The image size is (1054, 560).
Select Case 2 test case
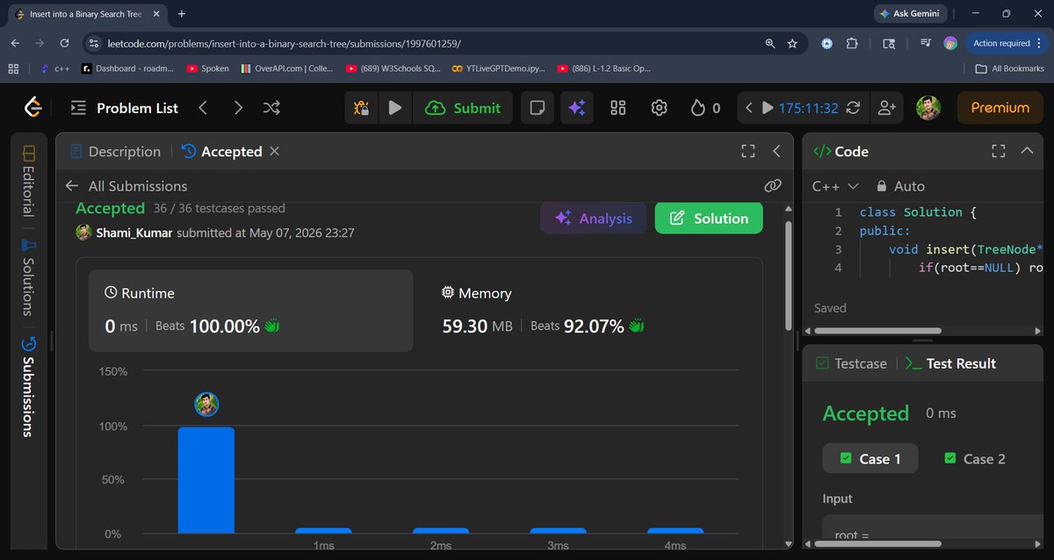coord(975,458)
